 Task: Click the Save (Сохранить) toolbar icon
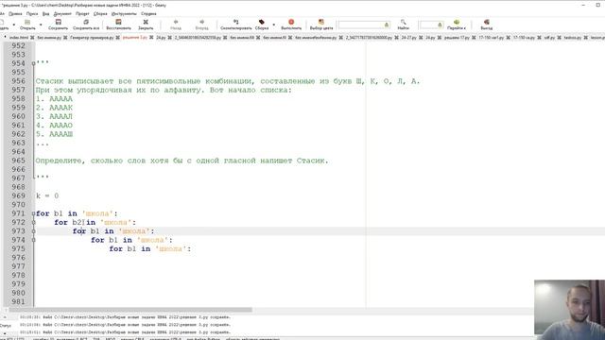point(59,23)
